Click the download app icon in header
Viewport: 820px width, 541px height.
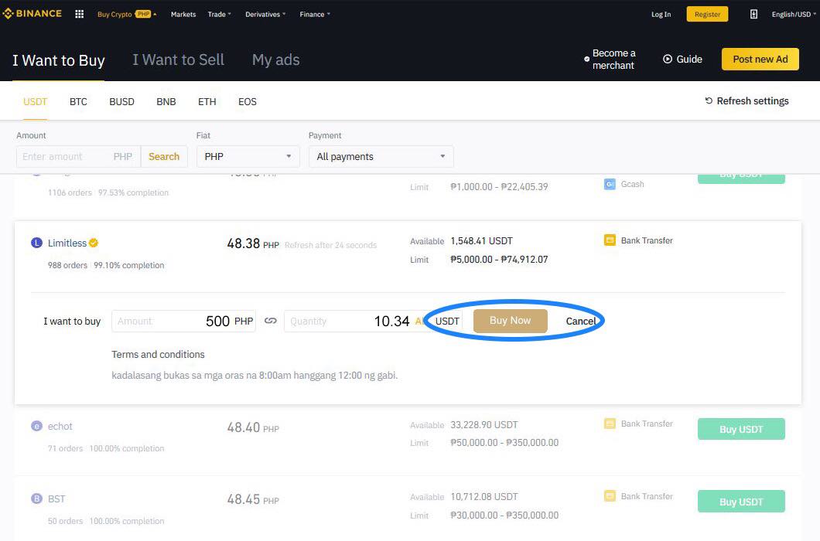pyautogui.click(x=753, y=14)
